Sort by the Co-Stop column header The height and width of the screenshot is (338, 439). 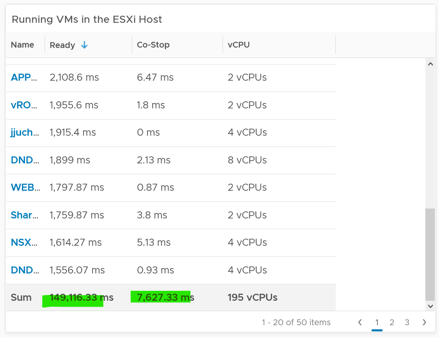(x=153, y=45)
